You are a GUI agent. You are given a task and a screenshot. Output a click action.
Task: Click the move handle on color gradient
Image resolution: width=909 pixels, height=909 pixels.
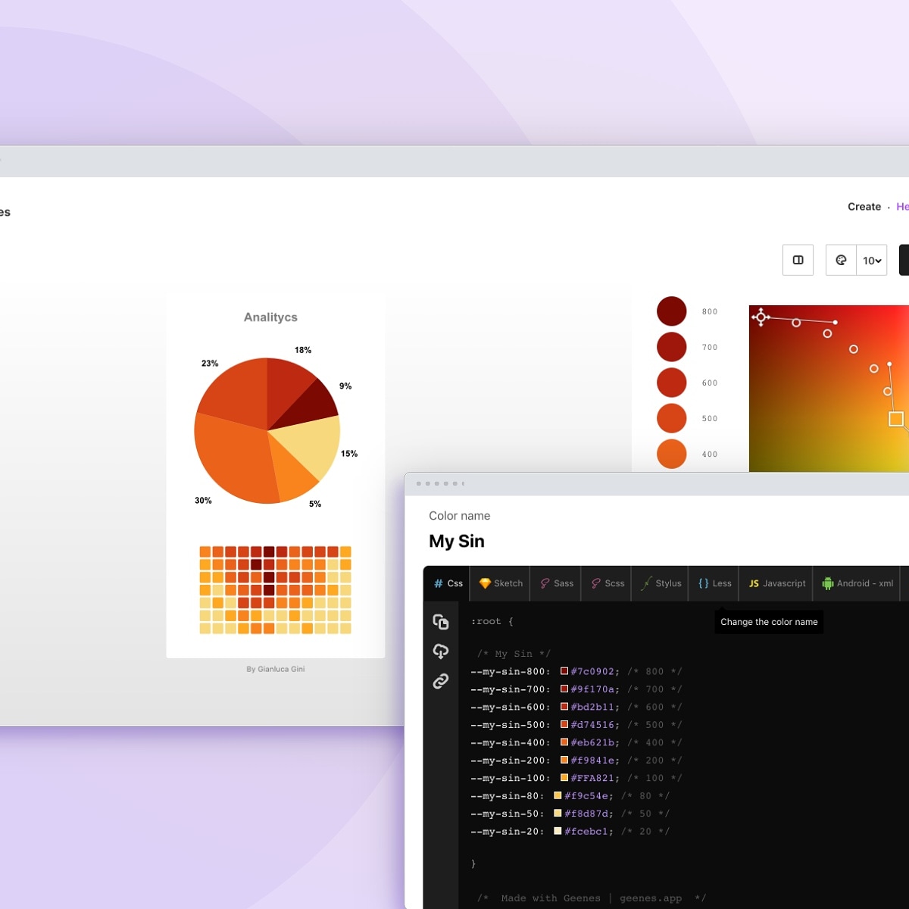[761, 317]
